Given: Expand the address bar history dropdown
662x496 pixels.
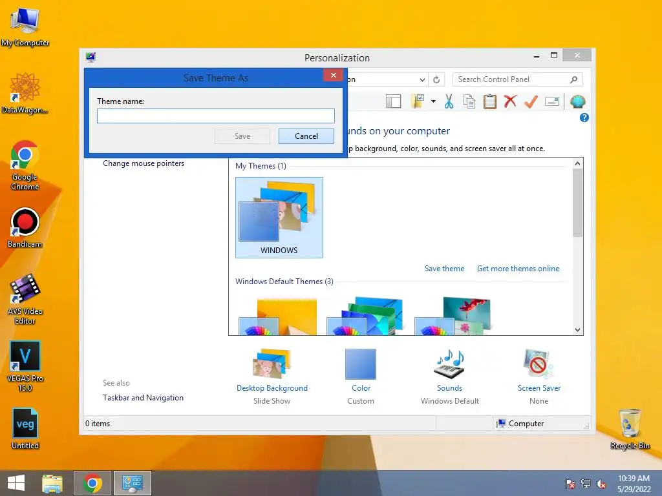Looking at the screenshot, I should coord(422,79).
